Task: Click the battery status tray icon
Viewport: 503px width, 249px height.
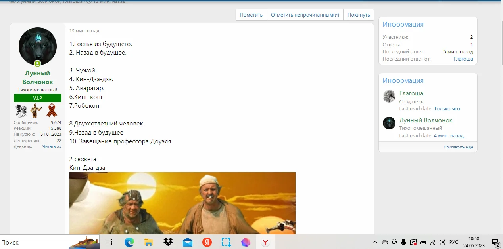Action: [423, 242]
